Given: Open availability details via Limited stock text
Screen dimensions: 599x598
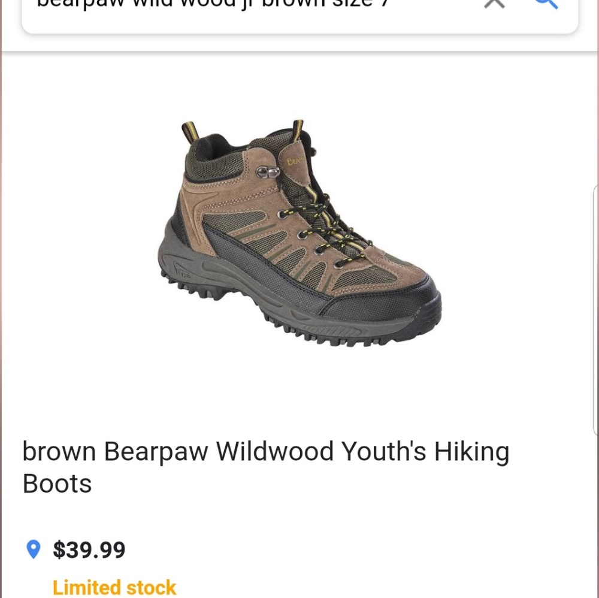Looking at the screenshot, I should pos(114,587).
